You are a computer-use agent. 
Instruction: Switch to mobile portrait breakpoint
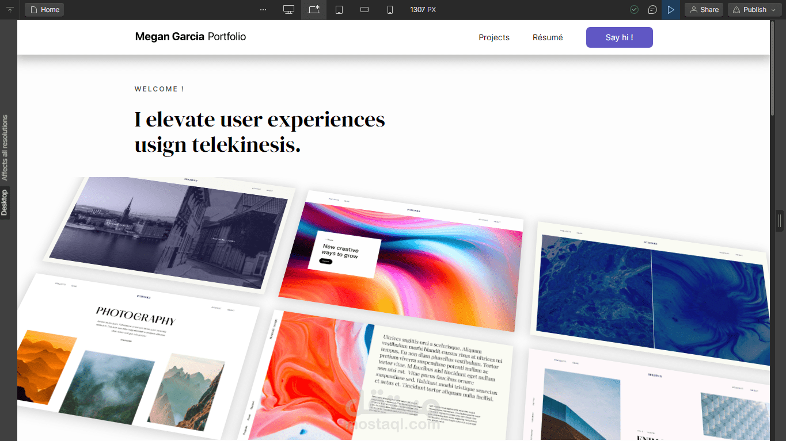[390, 10]
